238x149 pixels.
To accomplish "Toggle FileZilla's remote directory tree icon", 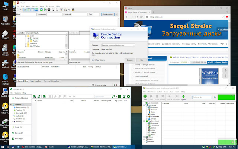I will pos(33,10).
